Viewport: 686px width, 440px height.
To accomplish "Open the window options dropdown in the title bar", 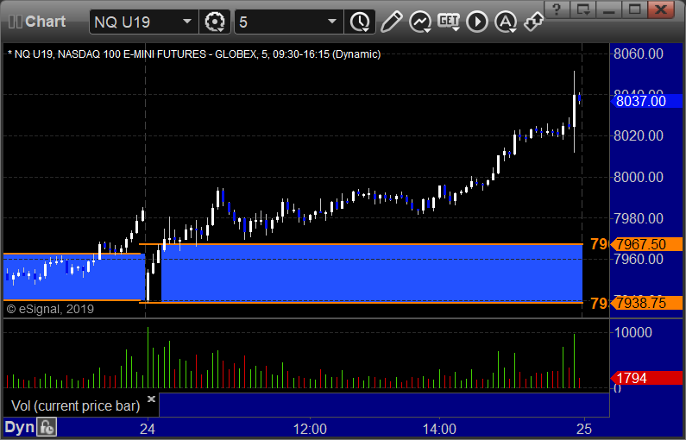I will tap(583, 9).
